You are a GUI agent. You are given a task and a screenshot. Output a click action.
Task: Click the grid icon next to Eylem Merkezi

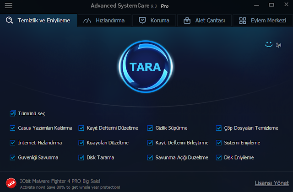(x=243, y=21)
